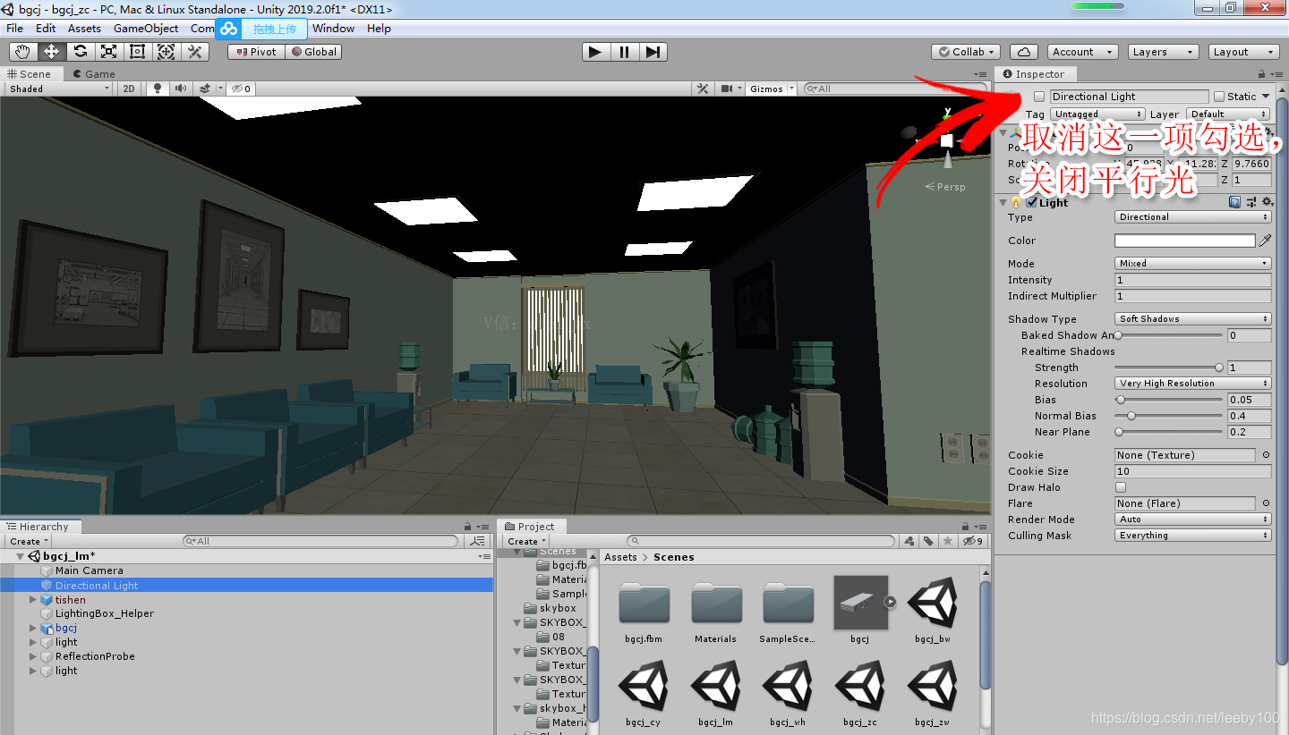Open the Layer dropdown showing Default

point(1228,114)
